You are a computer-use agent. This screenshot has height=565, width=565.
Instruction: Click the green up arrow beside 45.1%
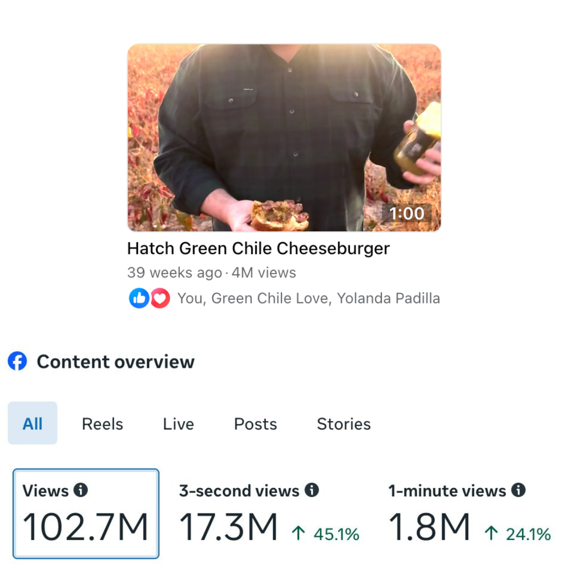(299, 534)
